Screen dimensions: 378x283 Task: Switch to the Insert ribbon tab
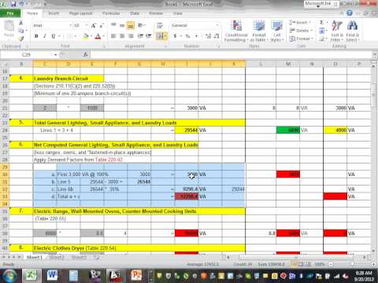coord(54,13)
